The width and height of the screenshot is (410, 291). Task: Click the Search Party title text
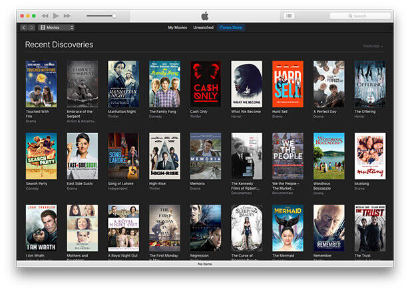pos(37,184)
